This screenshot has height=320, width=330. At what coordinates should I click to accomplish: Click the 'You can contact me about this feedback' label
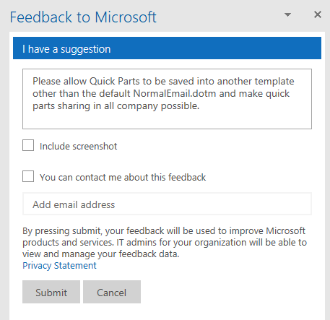123,177
